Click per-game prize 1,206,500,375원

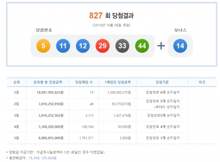[119, 92]
